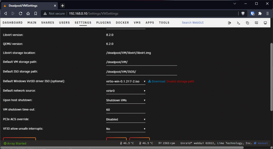Open Unraid feedback chat icon

click(256, 23)
